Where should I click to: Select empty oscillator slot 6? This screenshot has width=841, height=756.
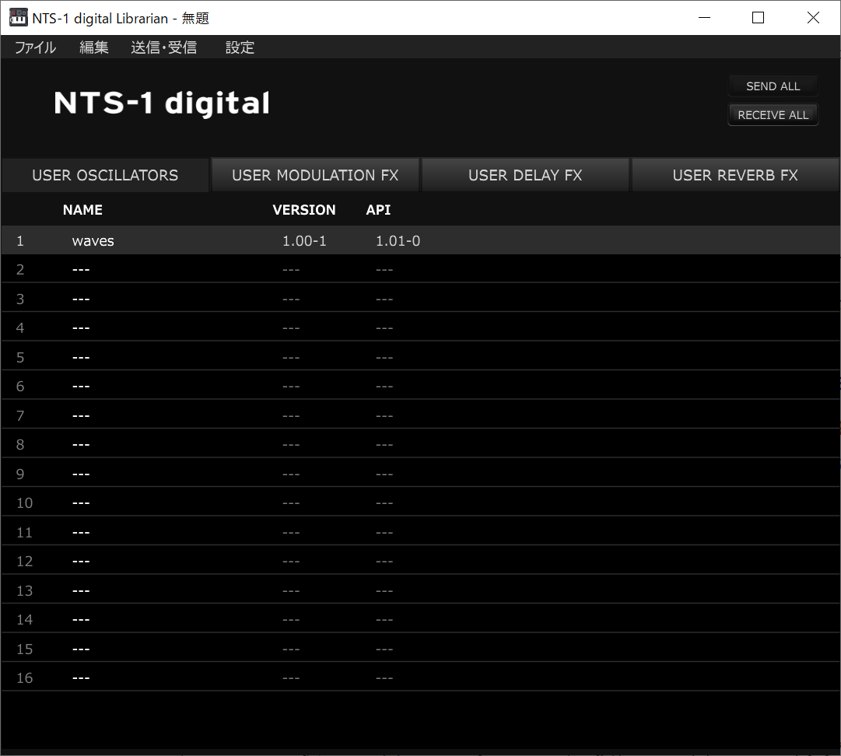click(x=420, y=386)
